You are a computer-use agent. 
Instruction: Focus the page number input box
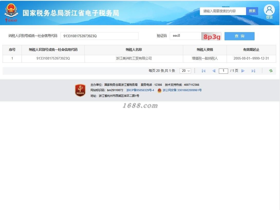(x=223, y=71)
